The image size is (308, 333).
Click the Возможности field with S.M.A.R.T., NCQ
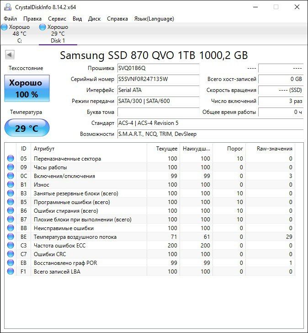[210, 134]
